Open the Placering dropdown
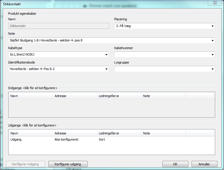Image resolution: width=224 pixels, height=170 pixels. (x=213, y=26)
